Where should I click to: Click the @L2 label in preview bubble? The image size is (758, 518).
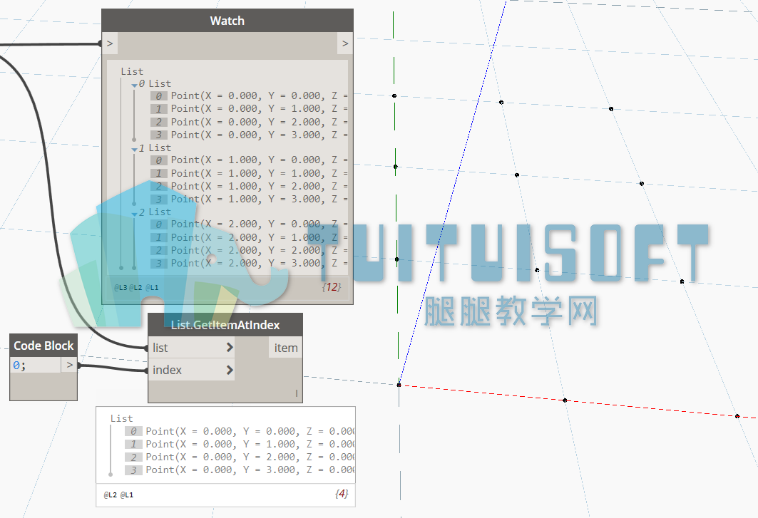click(x=111, y=494)
